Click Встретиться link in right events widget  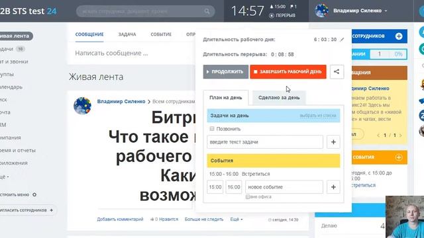pyautogui.click(x=364, y=185)
